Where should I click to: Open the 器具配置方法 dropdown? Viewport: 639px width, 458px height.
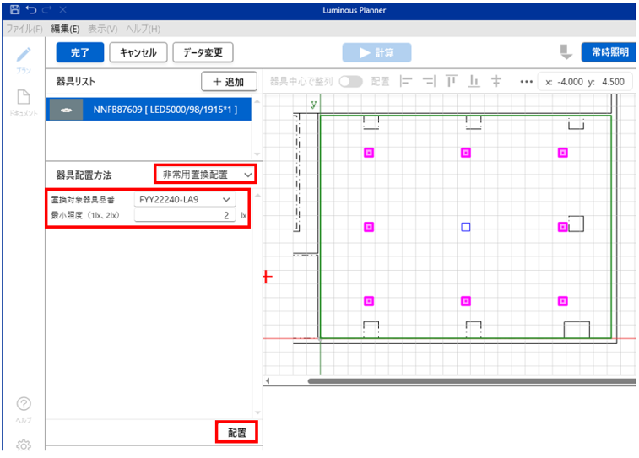(205, 174)
